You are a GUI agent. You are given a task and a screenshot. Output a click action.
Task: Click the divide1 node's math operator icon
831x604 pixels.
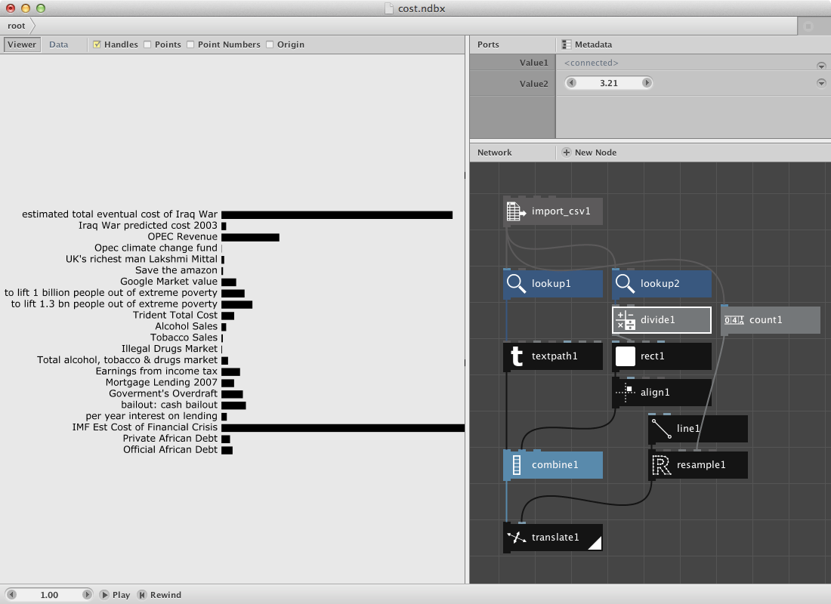pyautogui.click(x=624, y=320)
